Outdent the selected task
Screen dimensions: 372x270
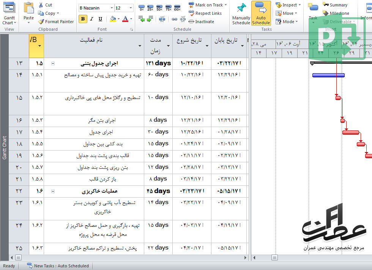pyautogui.click(x=141, y=19)
